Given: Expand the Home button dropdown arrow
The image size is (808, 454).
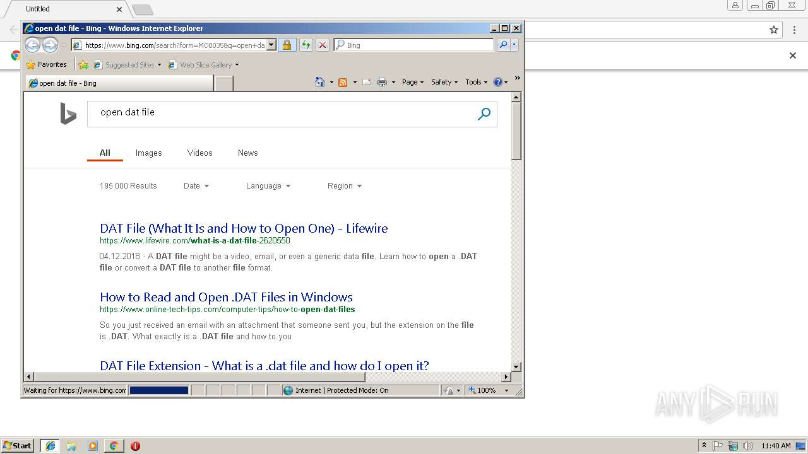Looking at the screenshot, I should [331, 82].
